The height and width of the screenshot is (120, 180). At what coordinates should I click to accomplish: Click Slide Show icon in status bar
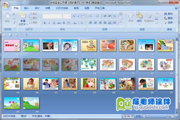(132, 116)
